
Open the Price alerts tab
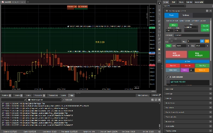39,95
